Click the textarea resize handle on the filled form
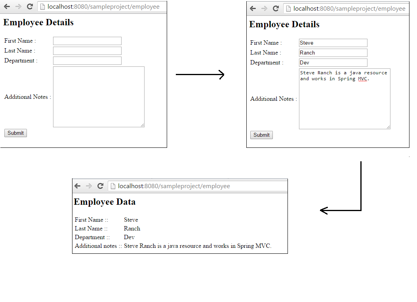This screenshot has width=417, height=302. (x=388, y=127)
